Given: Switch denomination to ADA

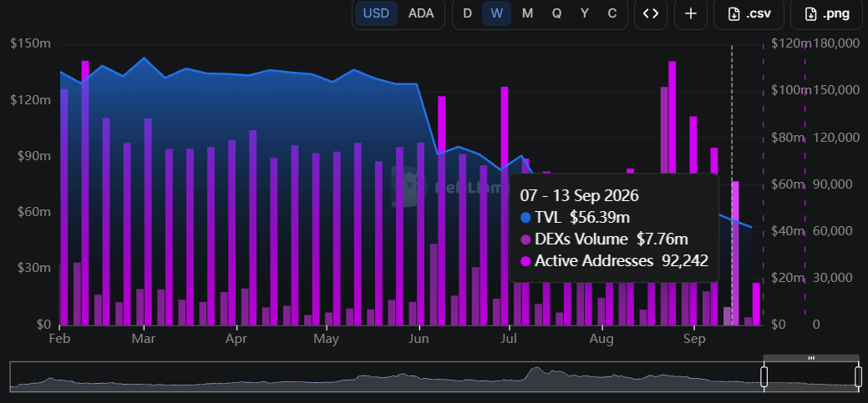Looking at the screenshot, I should click(x=421, y=13).
